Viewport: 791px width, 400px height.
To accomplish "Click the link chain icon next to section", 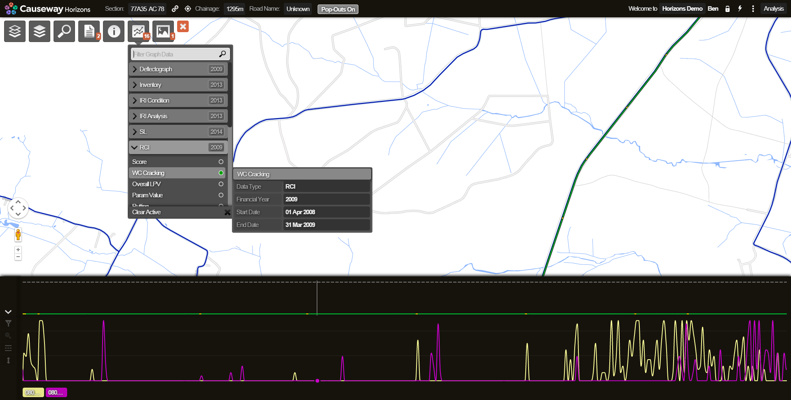I will 175,9.
